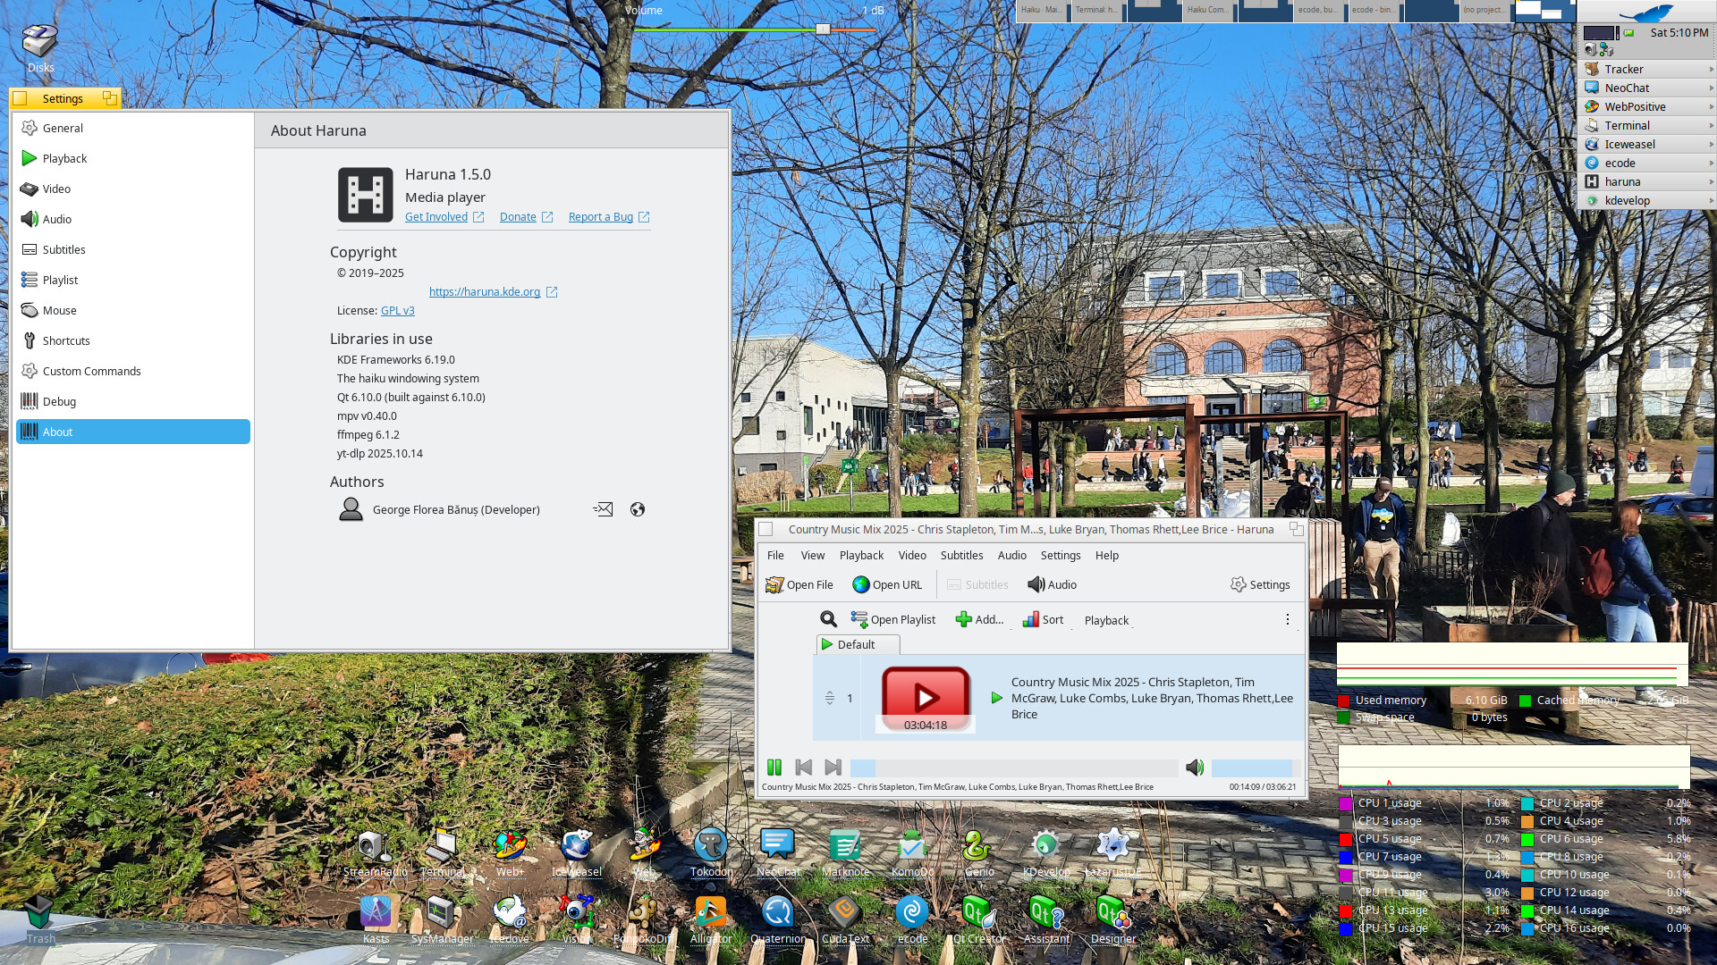Image resolution: width=1717 pixels, height=965 pixels.
Task: Email the author via envelope icon
Action: point(603,509)
